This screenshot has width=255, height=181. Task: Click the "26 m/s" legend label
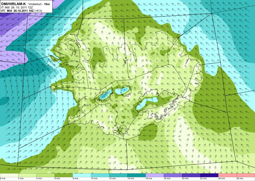pyautogui.click(x=240, y=178)
